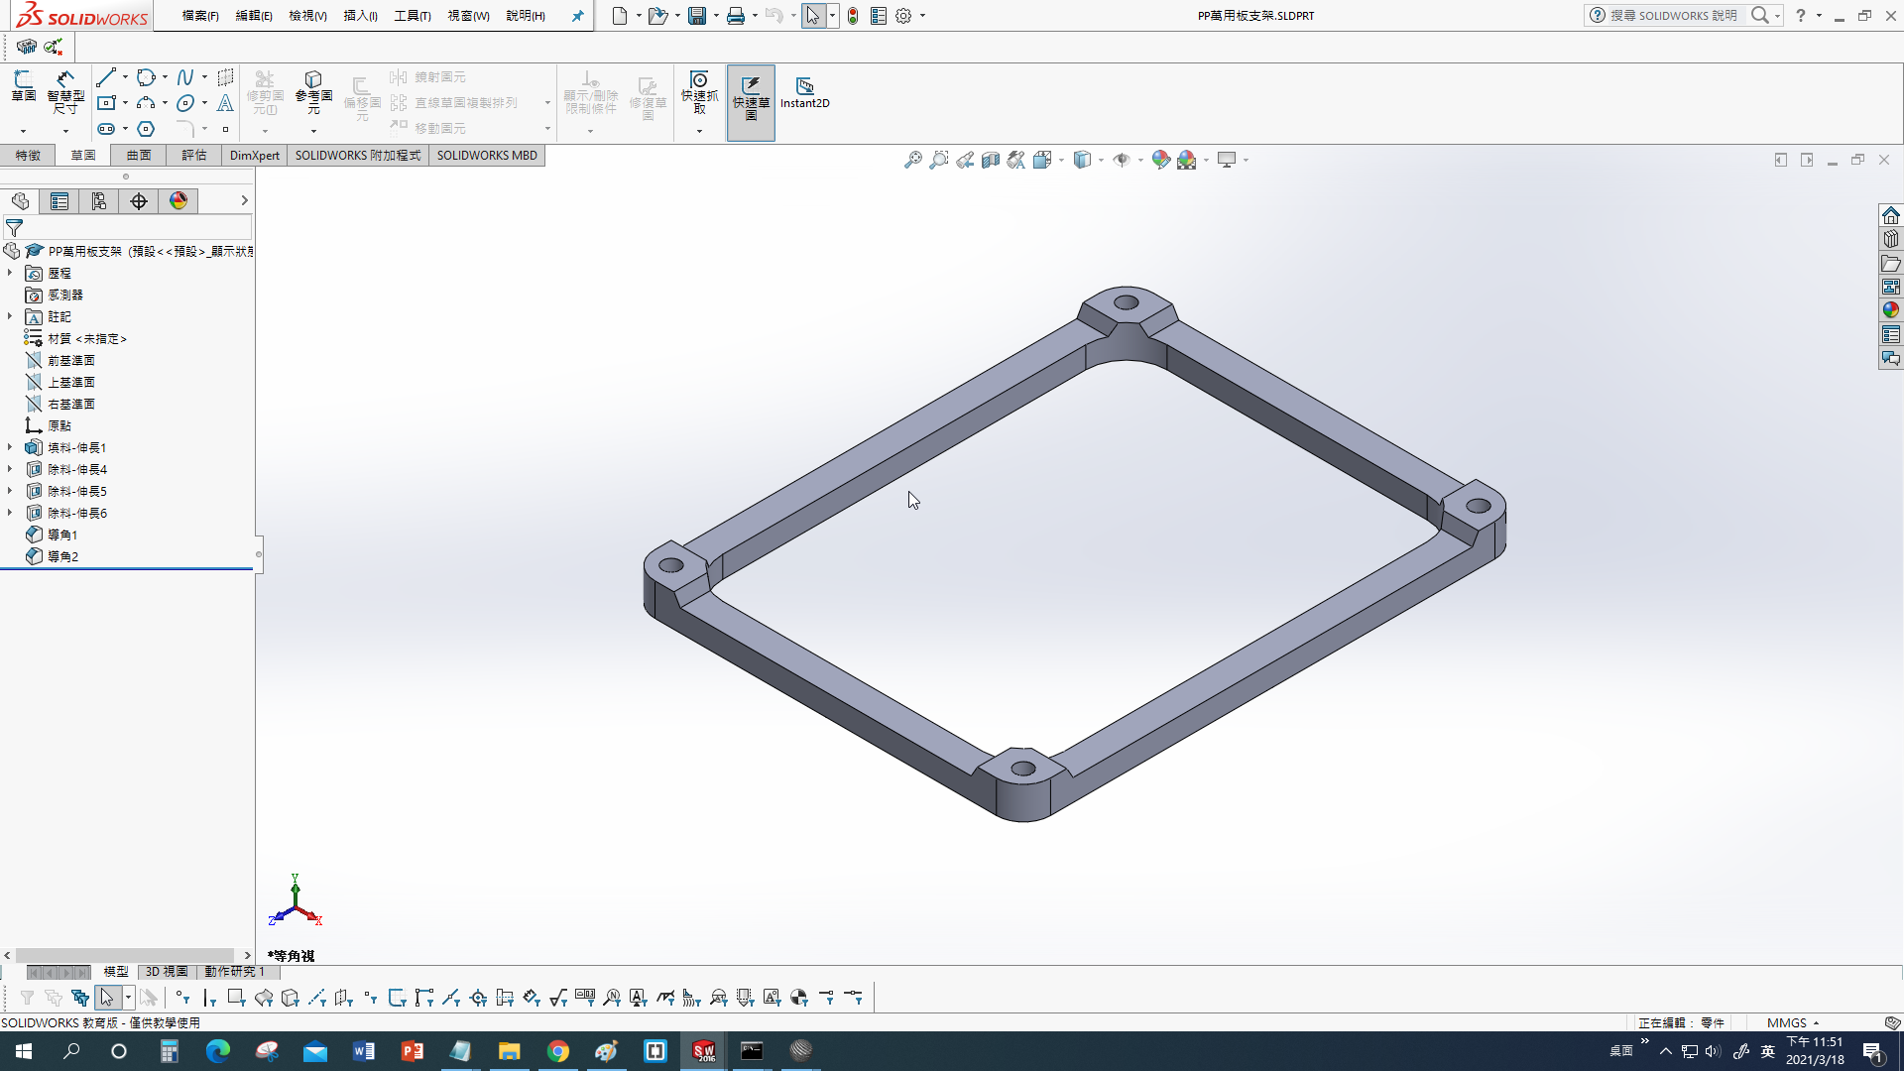Click the Section View icon

tap(990, 160)
